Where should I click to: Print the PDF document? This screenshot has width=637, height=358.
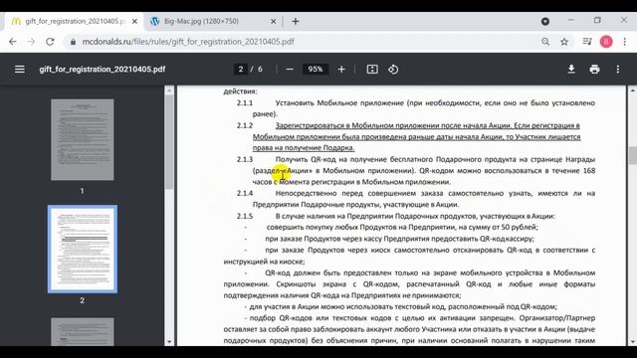594,70
